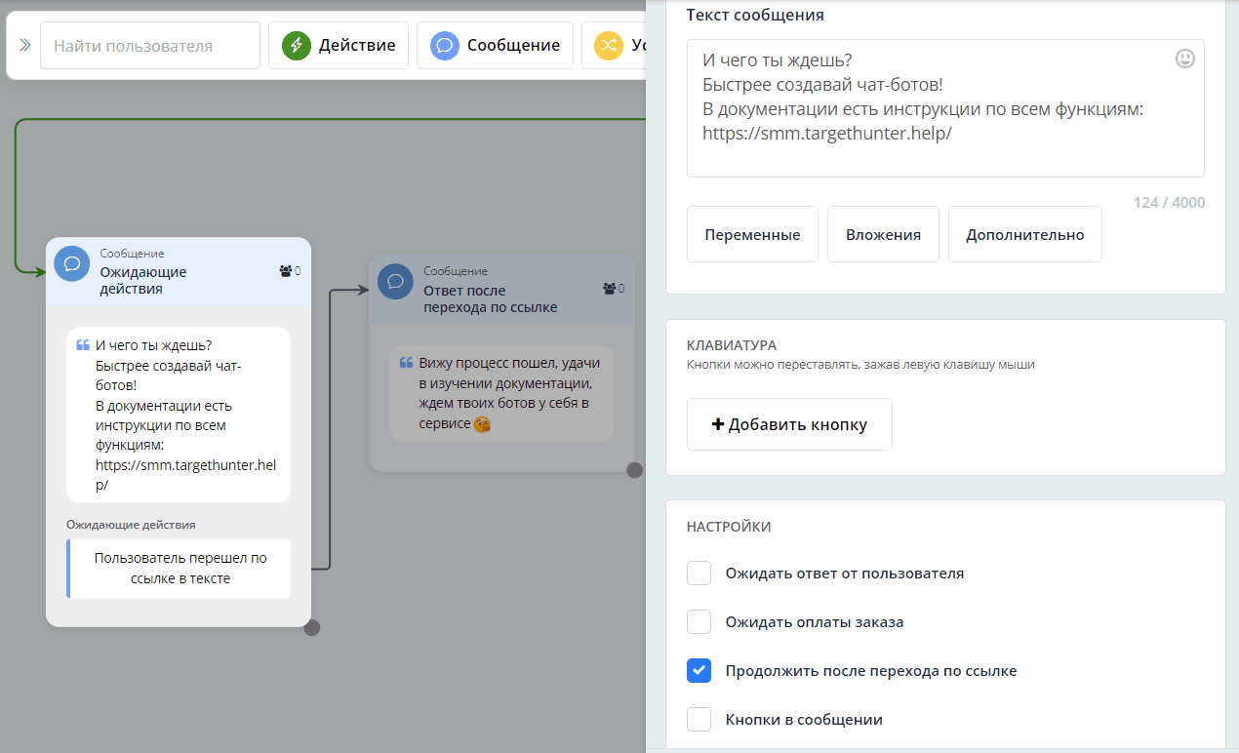
Task: Click the users count icon on 'Ответ после перехода'
Action: tap(609, 289)
